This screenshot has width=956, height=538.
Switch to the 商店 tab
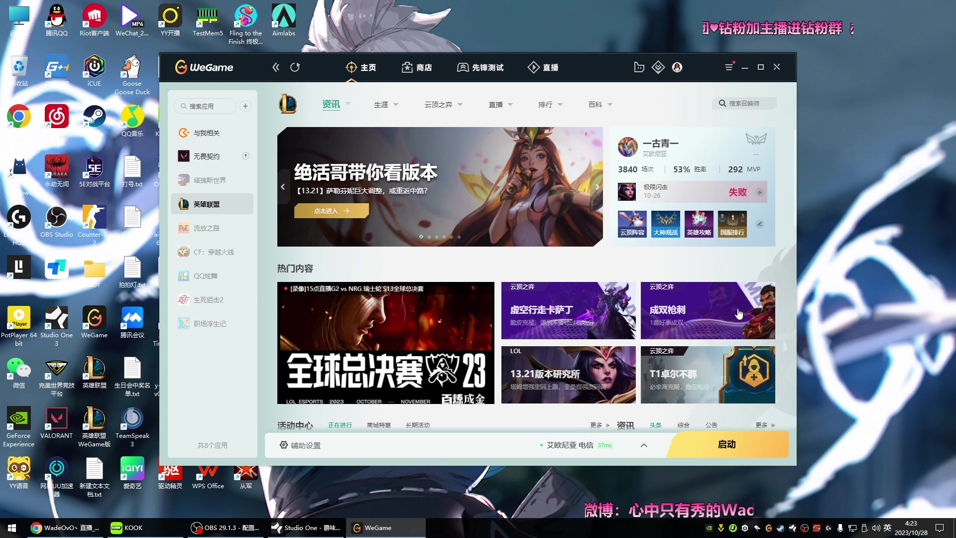[x=417, y=67]
